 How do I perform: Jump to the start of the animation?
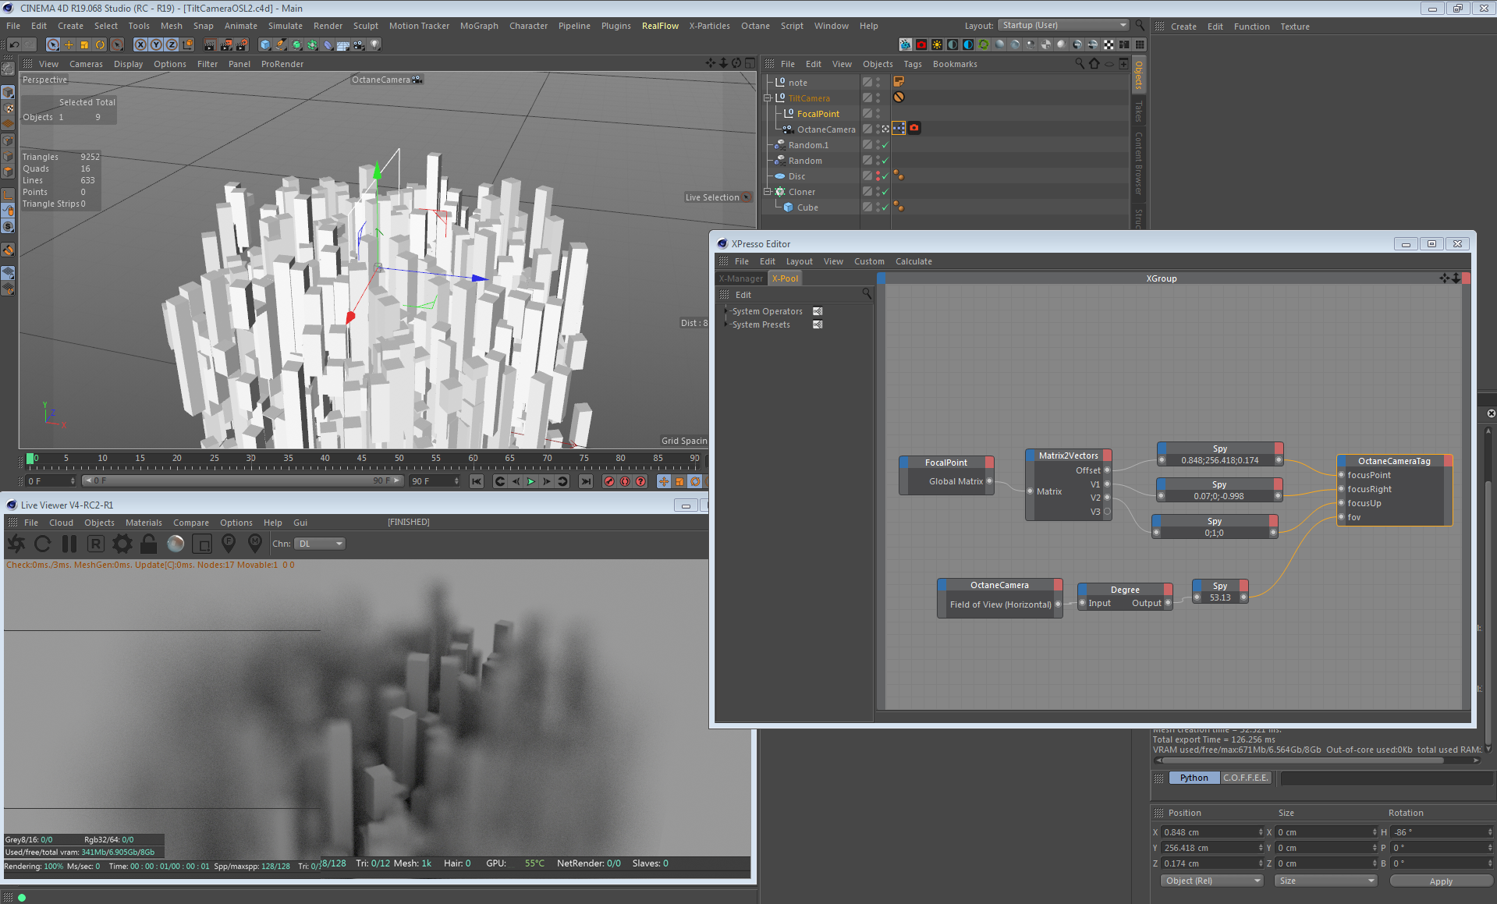click(477, 481)
